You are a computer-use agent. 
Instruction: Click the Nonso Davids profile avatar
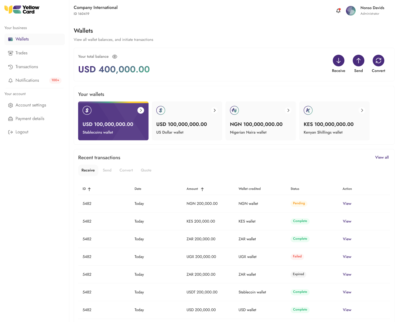pos(351,11)
